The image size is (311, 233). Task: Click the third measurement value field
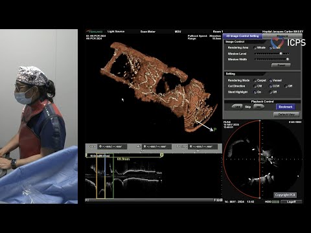pos(203,147)
